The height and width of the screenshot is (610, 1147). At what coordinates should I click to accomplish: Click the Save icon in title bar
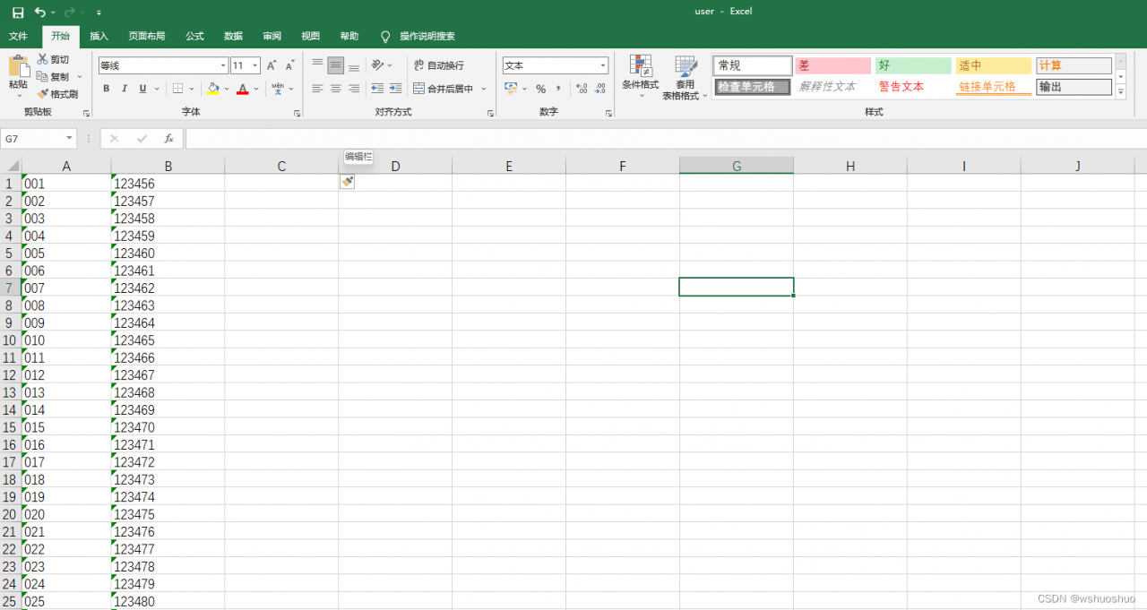[18, 13]
